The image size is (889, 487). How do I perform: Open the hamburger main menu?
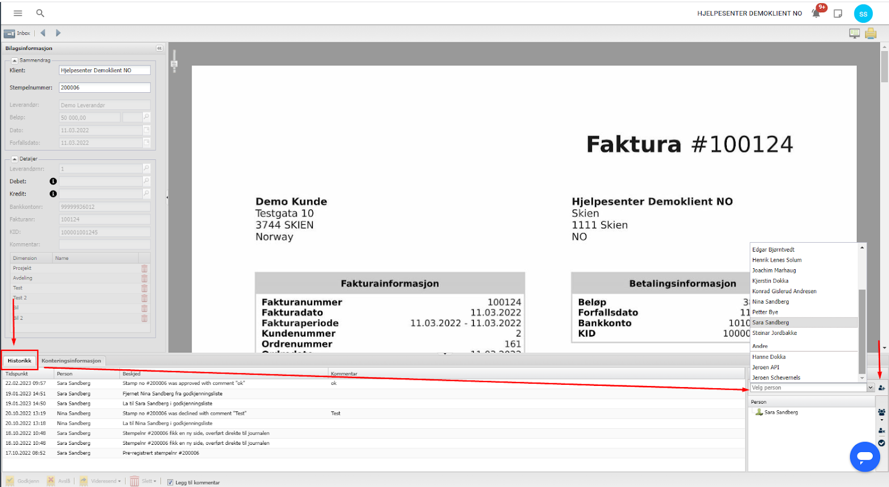[x=18, y=13]
